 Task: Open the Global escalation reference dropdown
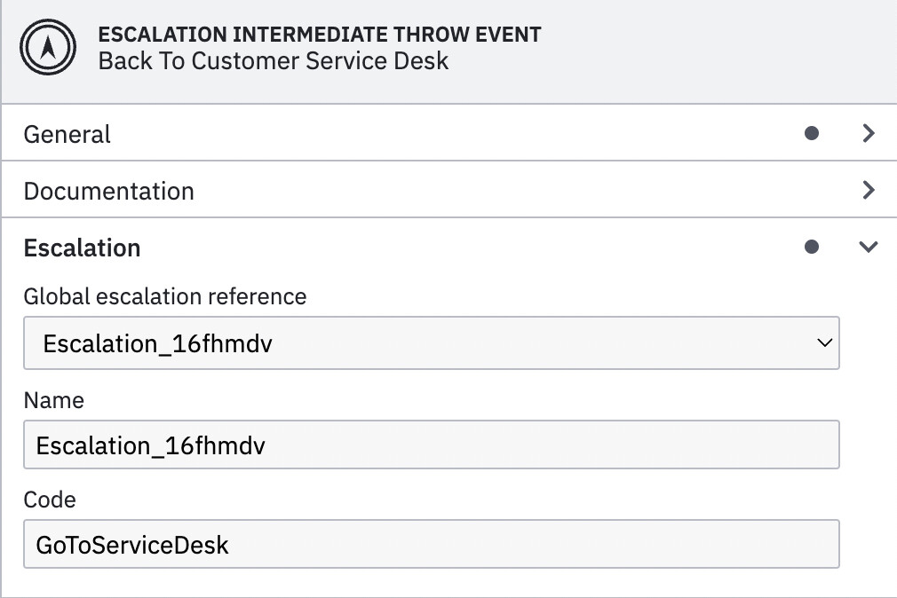[x=827, y=342]
